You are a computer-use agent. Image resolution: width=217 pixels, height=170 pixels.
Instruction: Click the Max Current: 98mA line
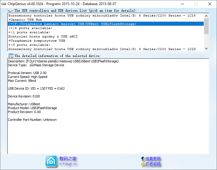coord(22,81)
